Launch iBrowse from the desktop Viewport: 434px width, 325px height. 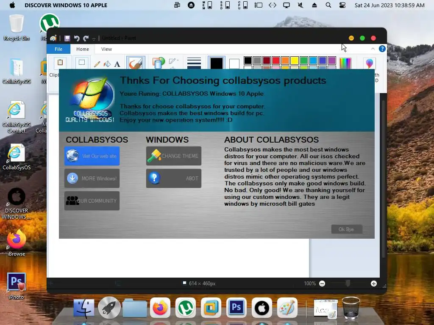coord(17,243)
